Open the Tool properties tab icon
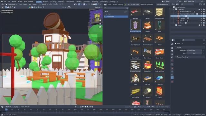Image resolution: width=206 pixels, height=116 pixels. point(172,44)
